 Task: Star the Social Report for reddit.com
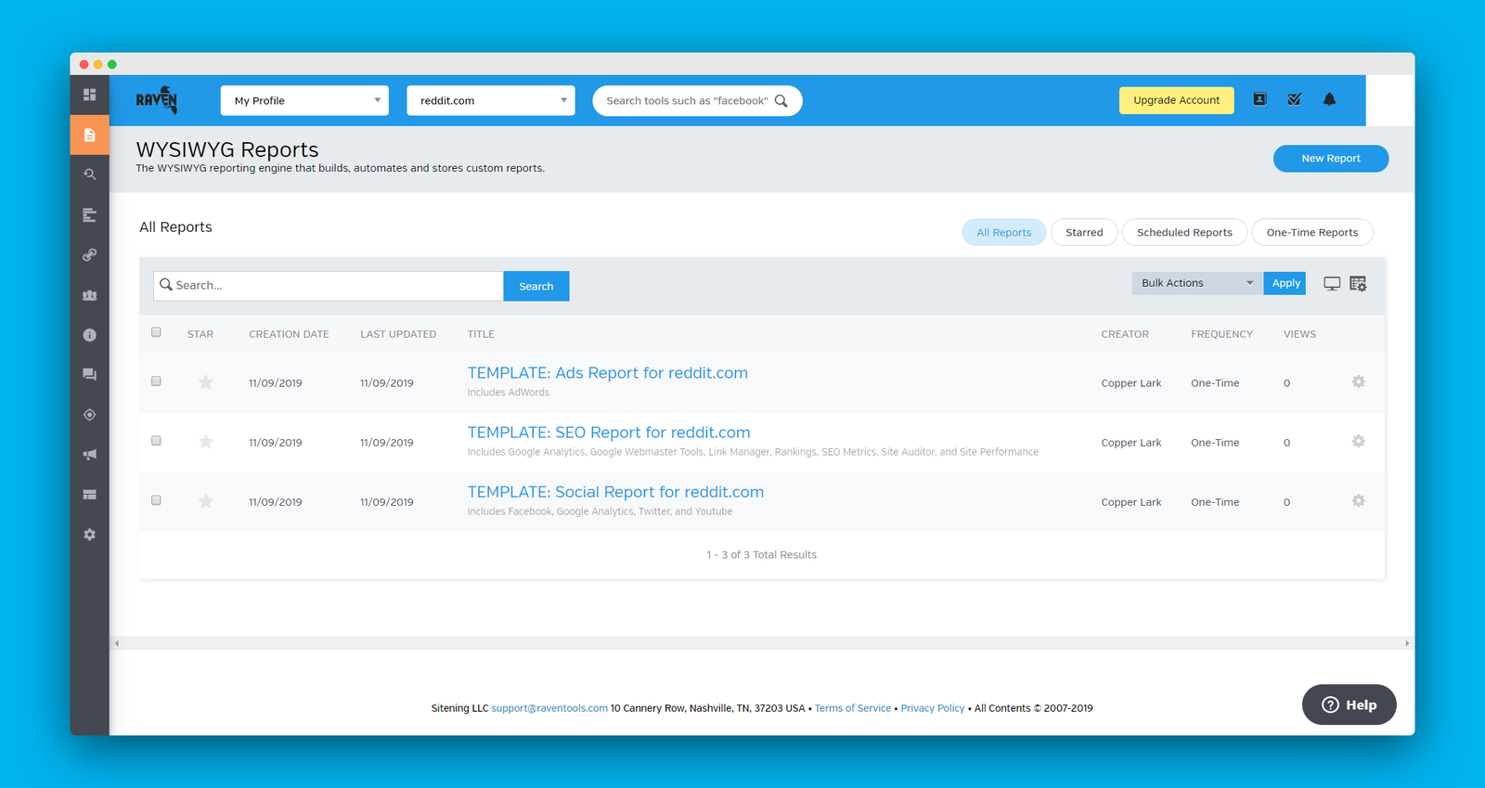[206, 500]
